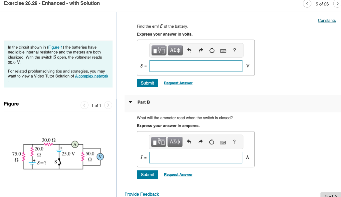This screenshot has height=197, width=341.
Task: Click the current I answer input field
Action: coord(195,157)
